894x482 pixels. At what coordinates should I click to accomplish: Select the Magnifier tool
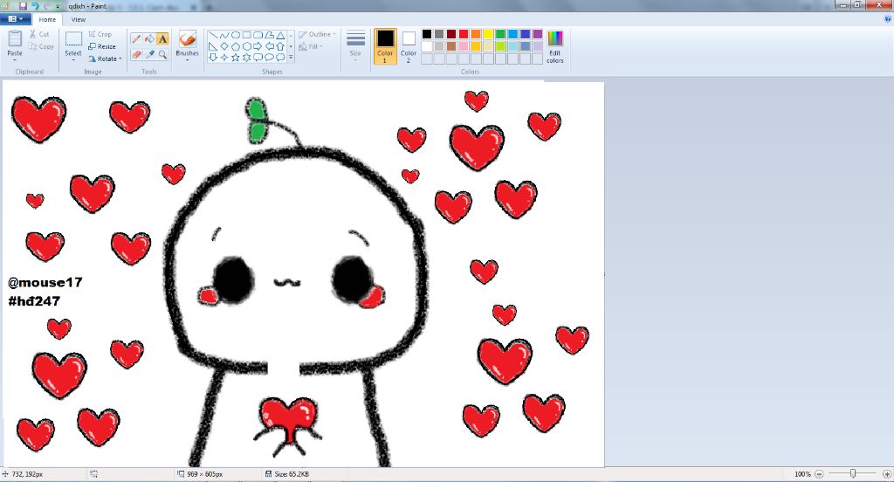(x=162, y=54)
